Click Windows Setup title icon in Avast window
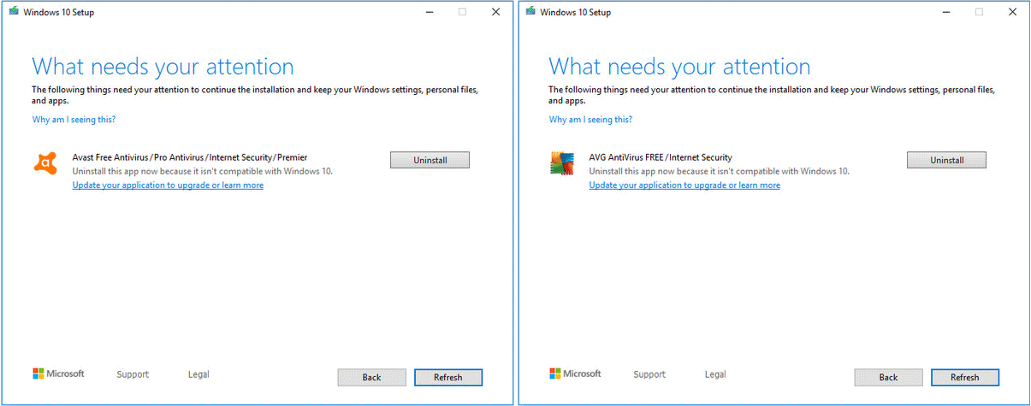 (13, 12)
